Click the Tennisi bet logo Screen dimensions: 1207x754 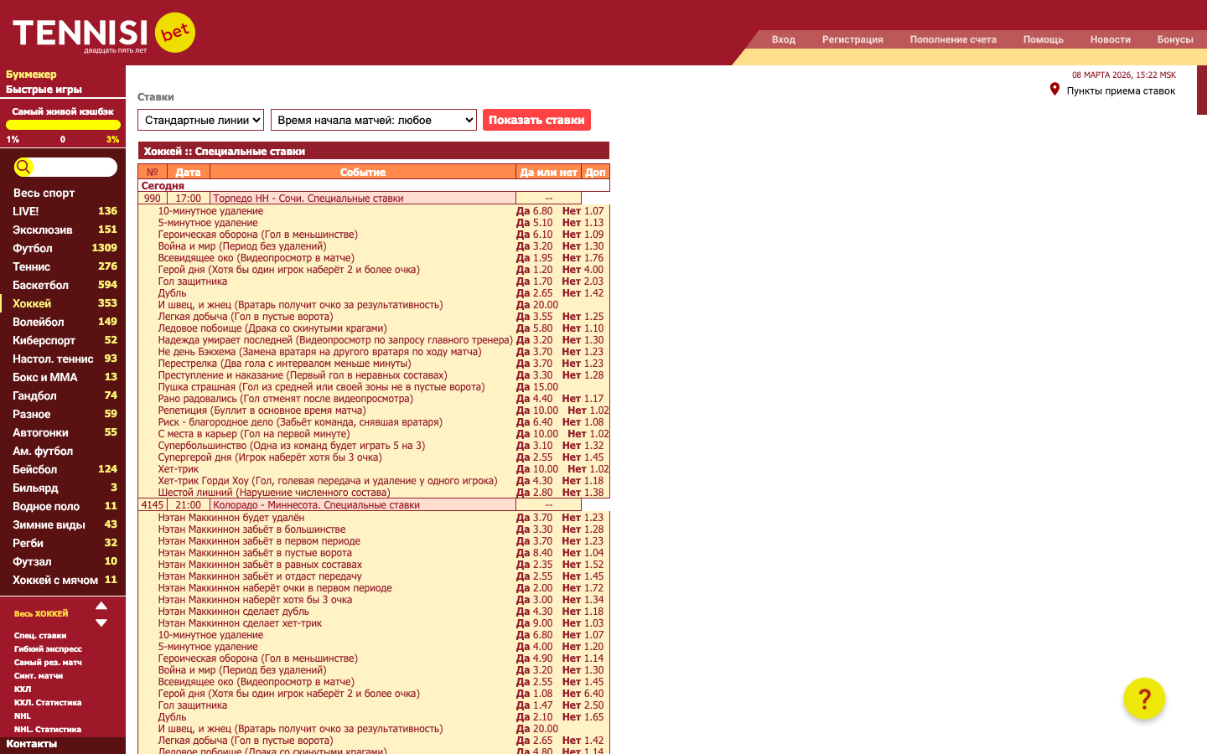click(104, 34)
